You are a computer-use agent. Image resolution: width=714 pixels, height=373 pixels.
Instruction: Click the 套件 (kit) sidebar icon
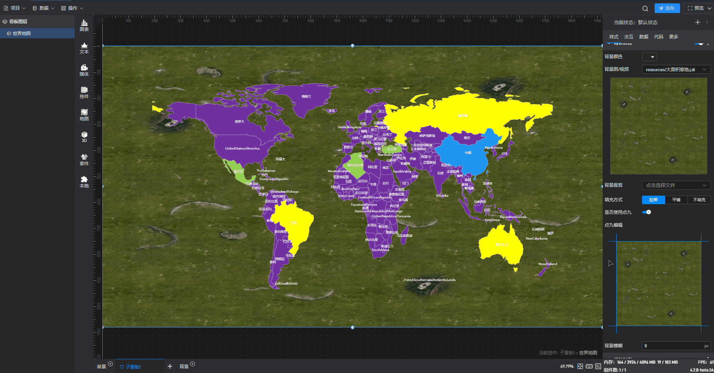84,159
